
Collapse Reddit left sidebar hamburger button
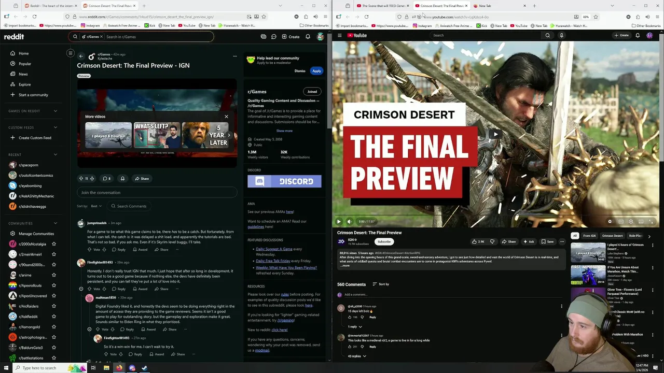click(71, 53)
